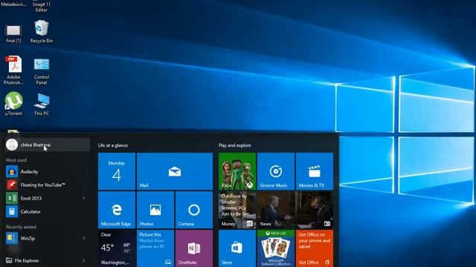
Task: Launch Microsoft Solitaire Collection tile
Action: pyautogui.click(x=276, y=248)
